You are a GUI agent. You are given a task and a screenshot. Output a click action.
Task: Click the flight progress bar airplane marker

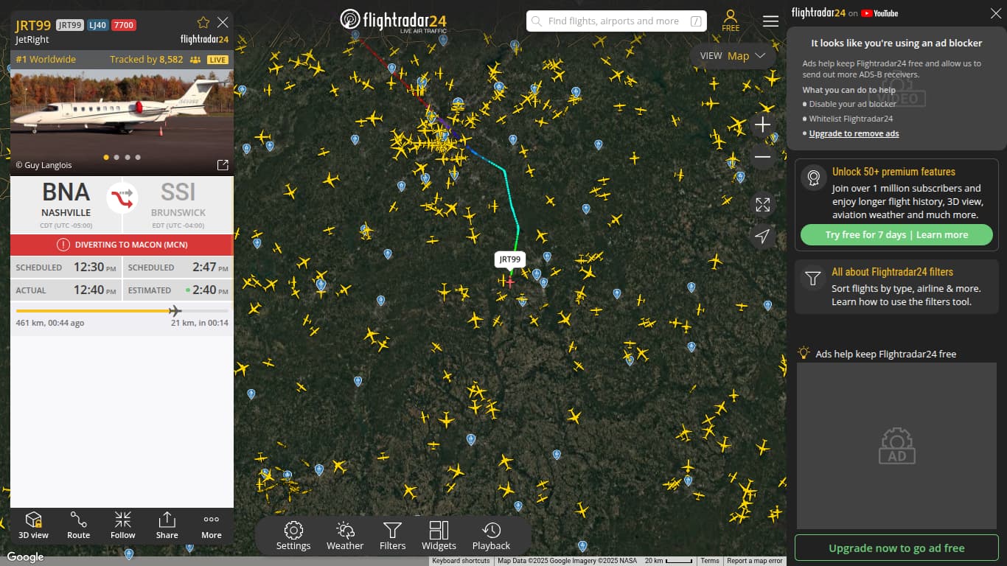175,310
